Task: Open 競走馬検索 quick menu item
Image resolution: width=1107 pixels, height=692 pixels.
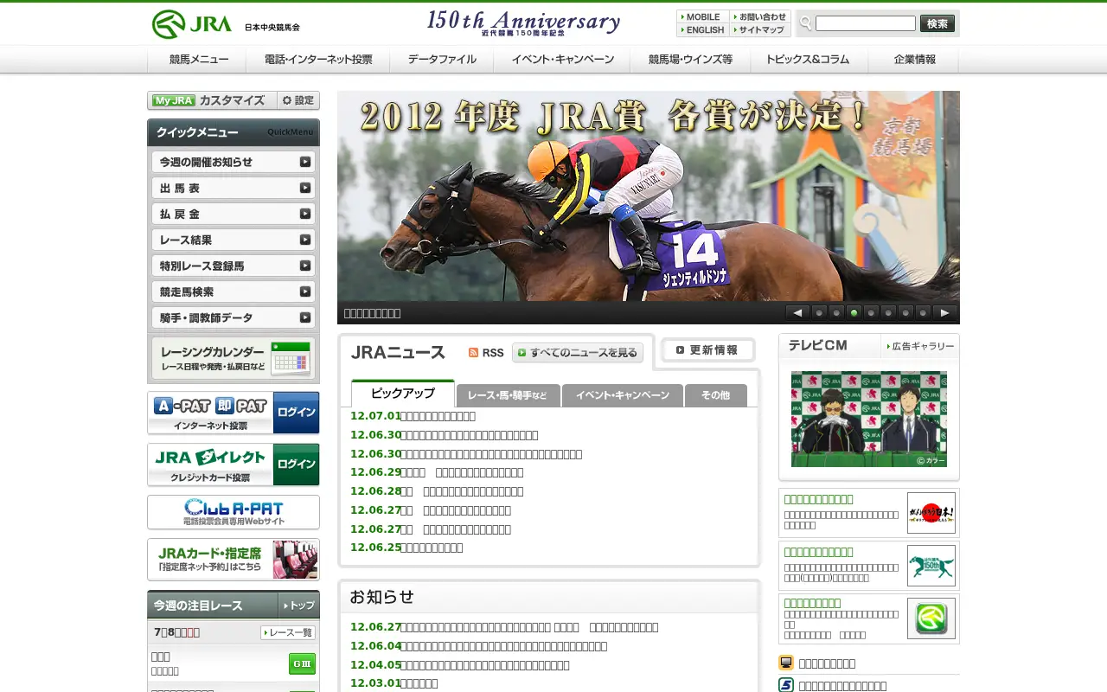Action: pos(234,292)
